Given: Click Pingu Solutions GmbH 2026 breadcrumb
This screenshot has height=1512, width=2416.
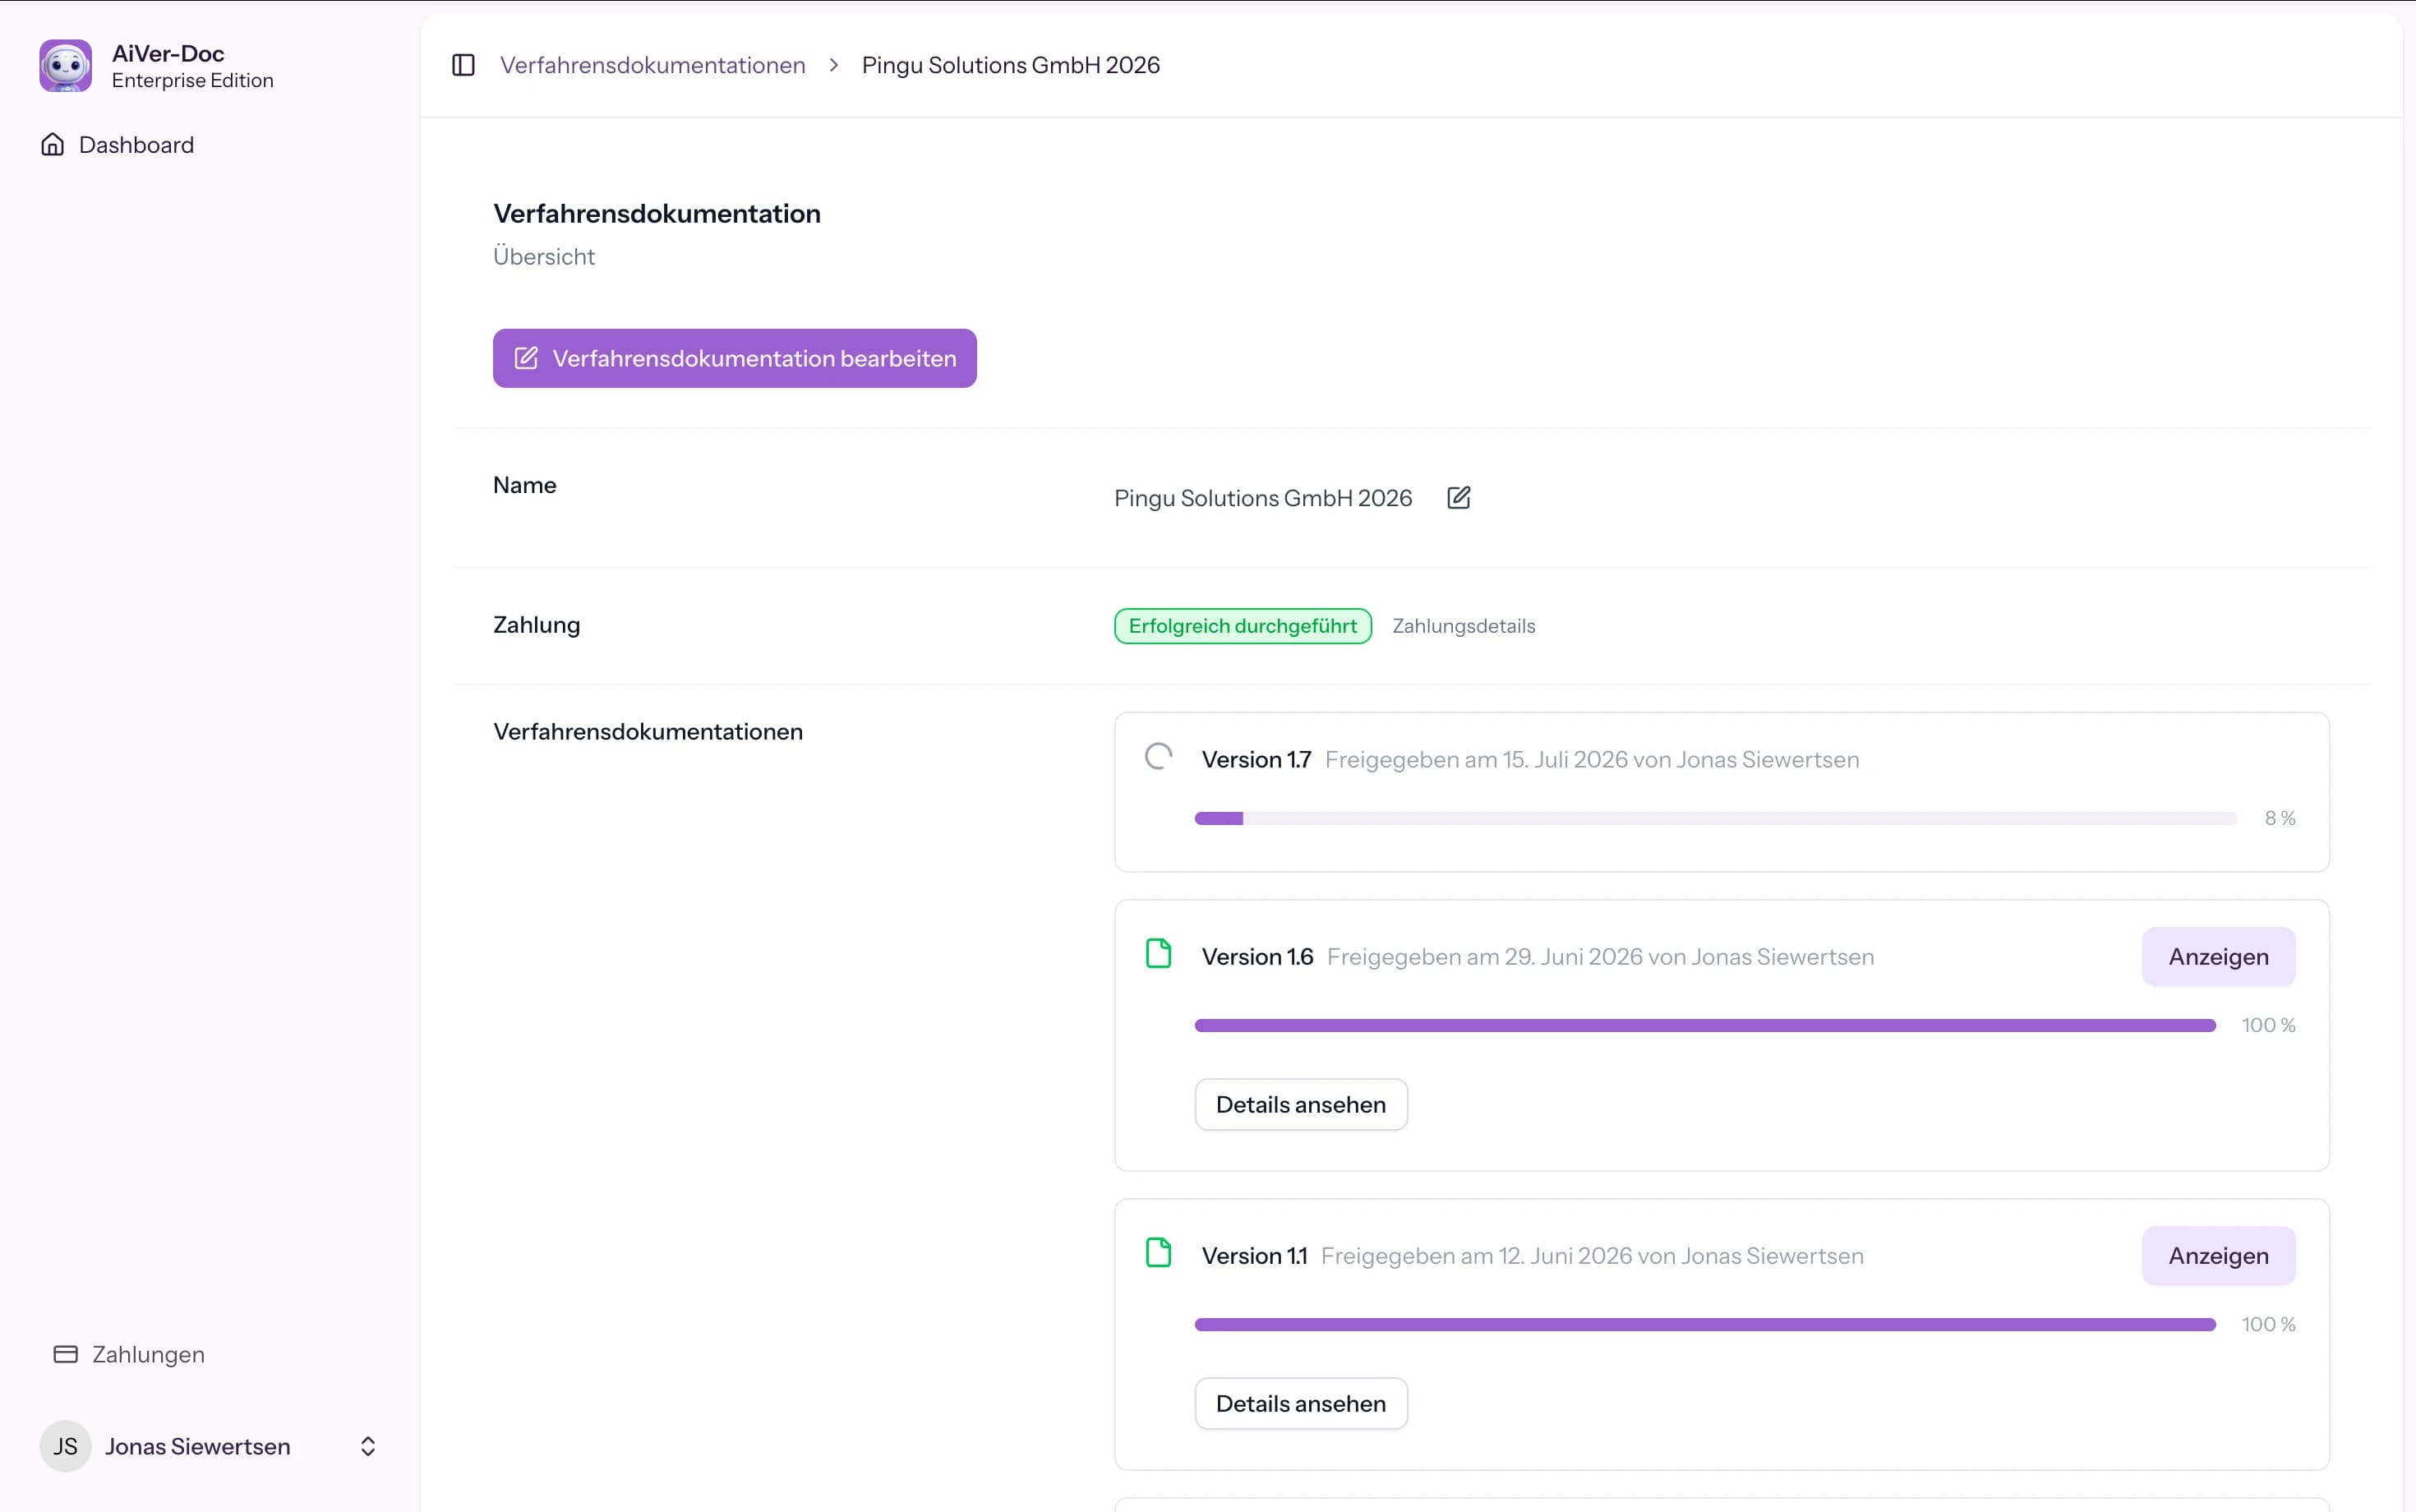Looking at the screenshot, I should (1011, 65).
